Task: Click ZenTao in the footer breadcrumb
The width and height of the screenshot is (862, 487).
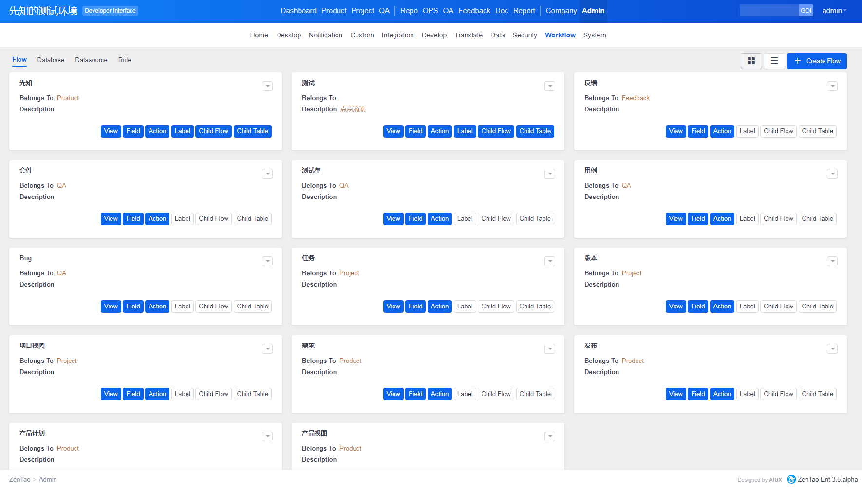Action: pyautogui.click(x=19, y=479)
